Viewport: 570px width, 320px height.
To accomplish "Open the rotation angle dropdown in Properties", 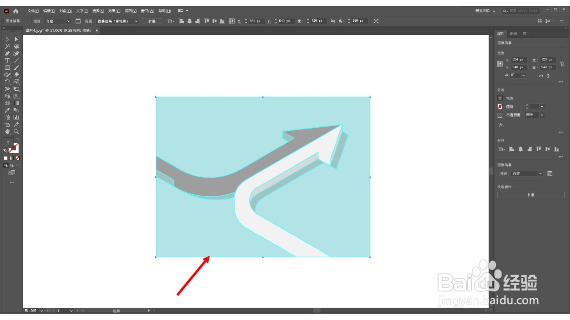I will [523, 75].
